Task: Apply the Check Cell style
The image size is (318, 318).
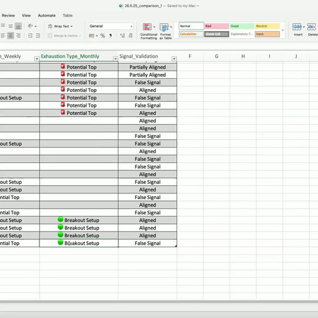Action: (217, 34)
